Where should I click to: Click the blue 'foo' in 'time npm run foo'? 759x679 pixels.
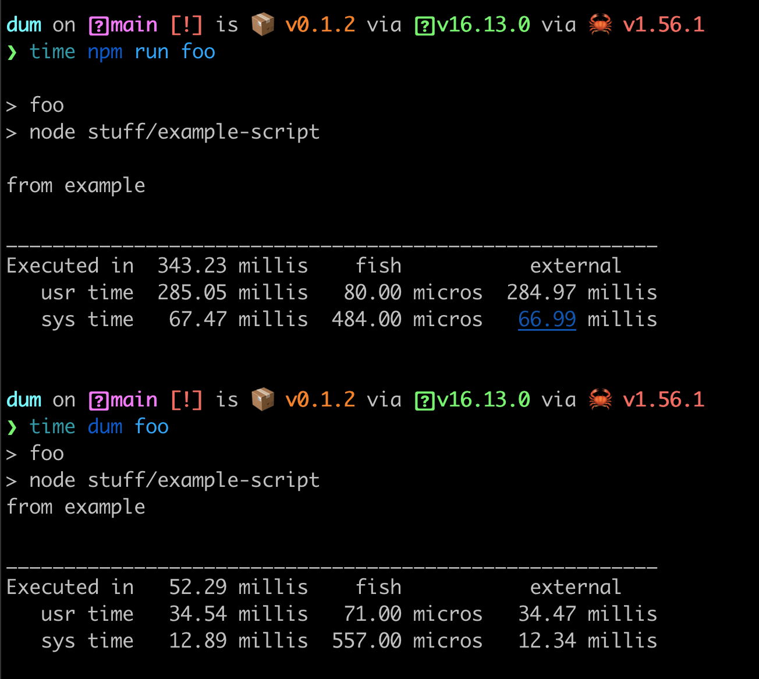pos(198,51)
